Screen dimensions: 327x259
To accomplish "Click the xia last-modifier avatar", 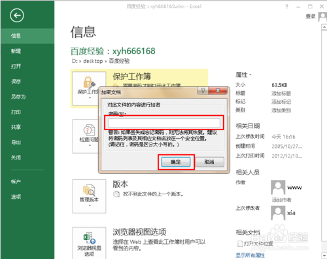I will click(x=278, y=213).
